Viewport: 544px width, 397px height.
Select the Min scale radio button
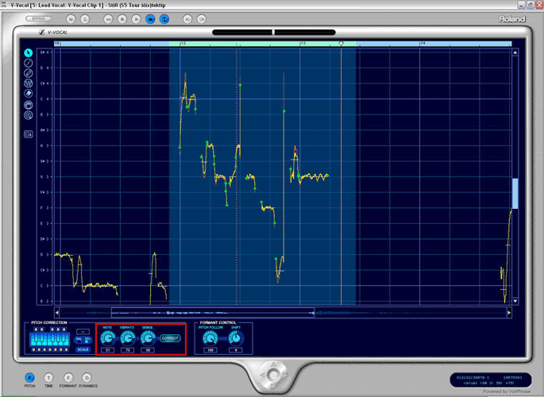pyautogui.click(x=87, y=340)
